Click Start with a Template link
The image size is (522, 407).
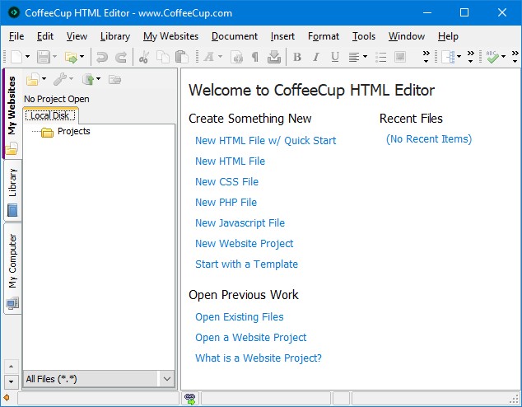coord(246,264)
